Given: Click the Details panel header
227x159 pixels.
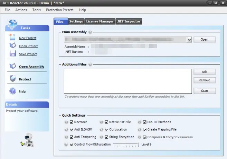Looking at the screenshot, I should 27,105.
